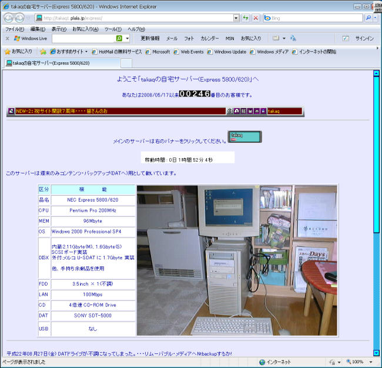Open the address bar history dropdown
This screenshot has height=368, width=382.
[x=236, y=18]
